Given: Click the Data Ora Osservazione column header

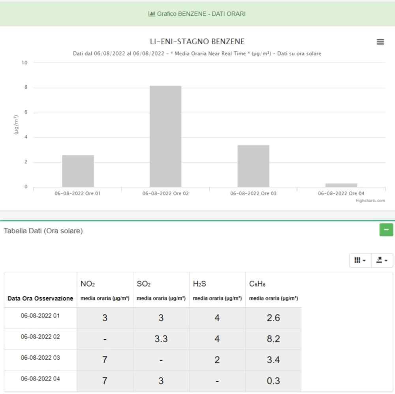Looking at the screenshot, I should 40,298.
